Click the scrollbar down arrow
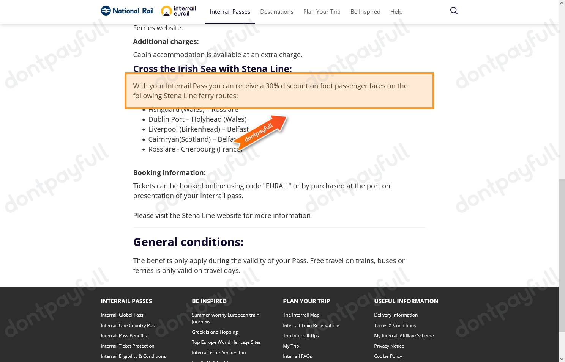 pos(562,359)
